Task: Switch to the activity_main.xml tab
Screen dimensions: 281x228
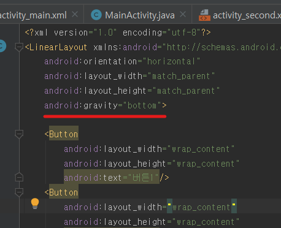Action: 33,15
